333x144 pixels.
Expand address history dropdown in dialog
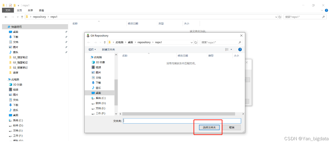(x=192, y=42)
